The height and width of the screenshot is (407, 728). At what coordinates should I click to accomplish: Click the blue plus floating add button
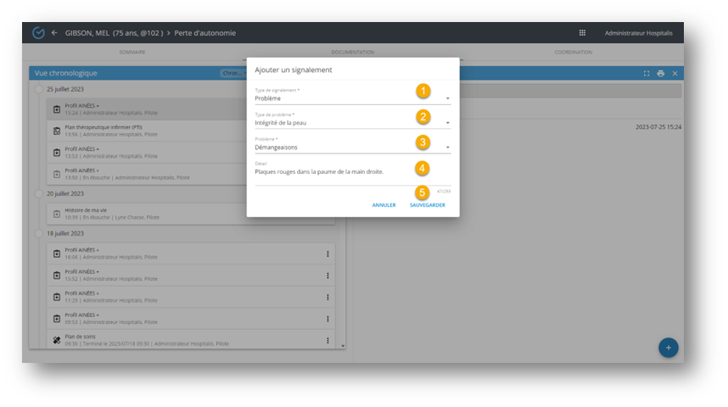tap(669, 348)
